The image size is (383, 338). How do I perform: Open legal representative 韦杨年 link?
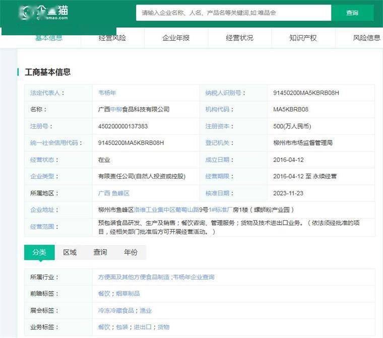click(x=107, y=93)
